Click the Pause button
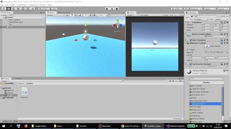Screen dimensions: 231x129 (112, 9)
